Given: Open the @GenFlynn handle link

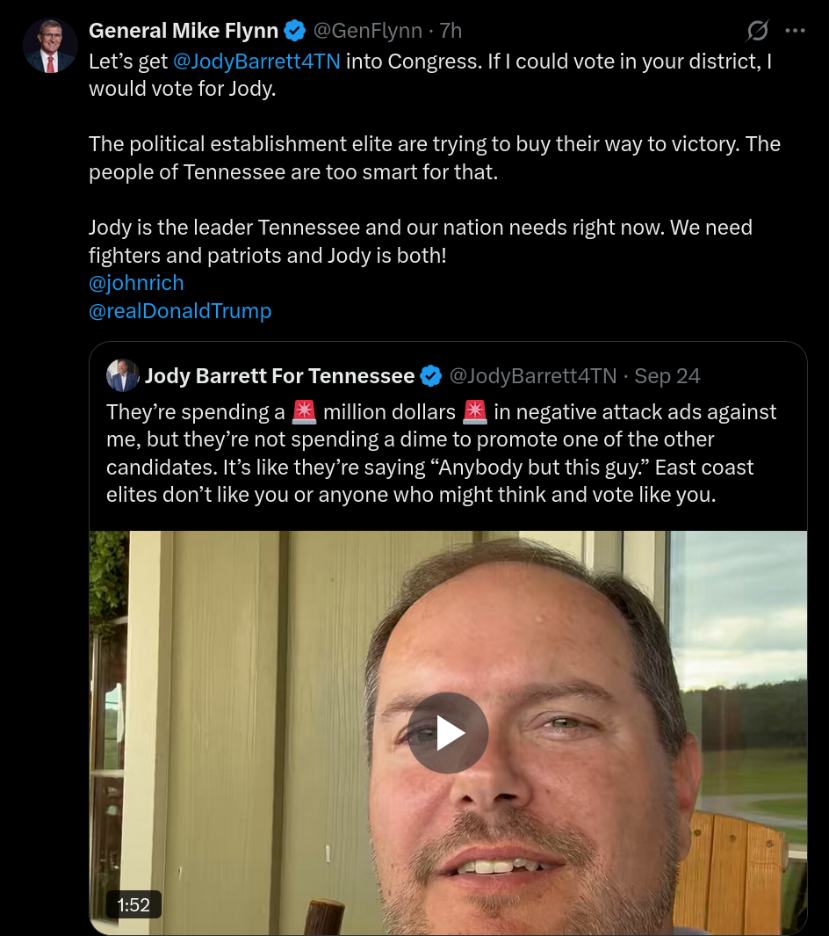Looking at the screenshot, I should pyautogui.click(x=367, y=31).
